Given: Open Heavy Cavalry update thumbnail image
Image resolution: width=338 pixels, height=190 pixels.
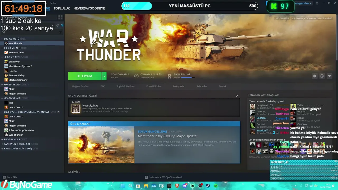Looking at the screenshot, I should [101, 145].
